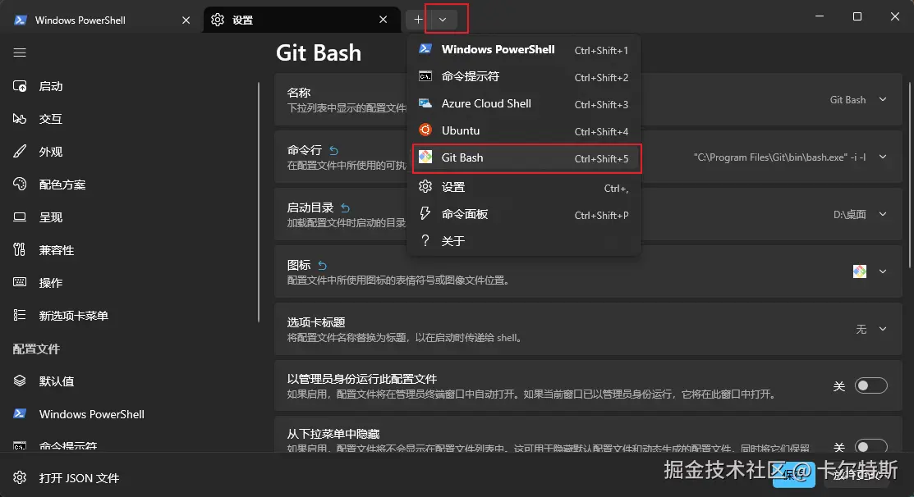Expand the 选项卡标题 dropdown showing 无

coord(882,329)
